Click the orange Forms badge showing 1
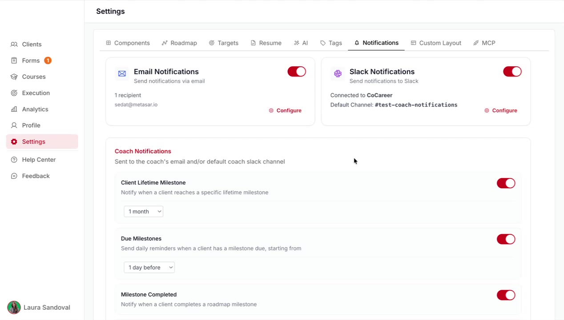The image size is (564, 320). click(48, 60)
